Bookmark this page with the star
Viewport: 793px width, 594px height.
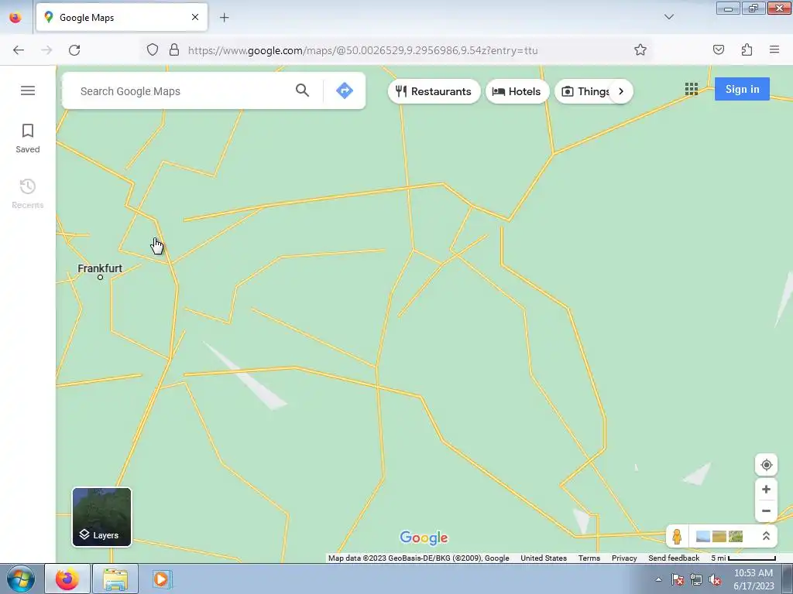point(640,49)
